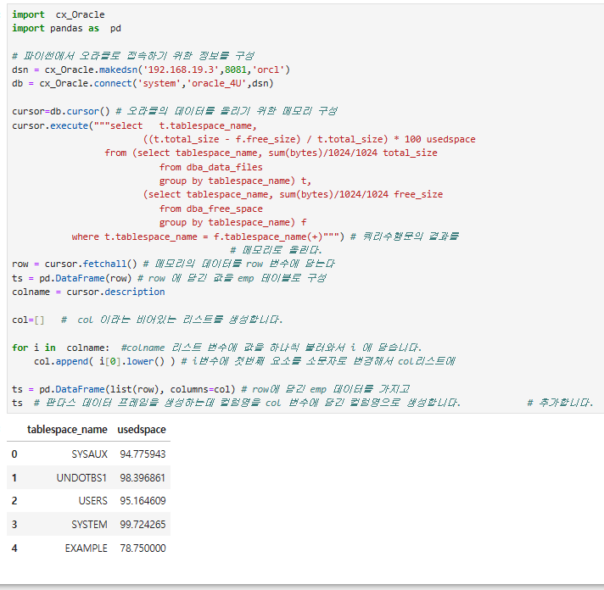604x590 pixels.
Task: Click the 'col=[]' line
Action: (x=147, y=320)
